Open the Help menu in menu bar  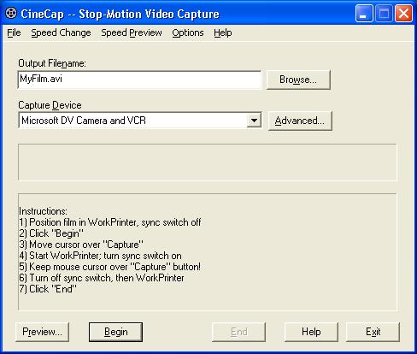[223, 32]
